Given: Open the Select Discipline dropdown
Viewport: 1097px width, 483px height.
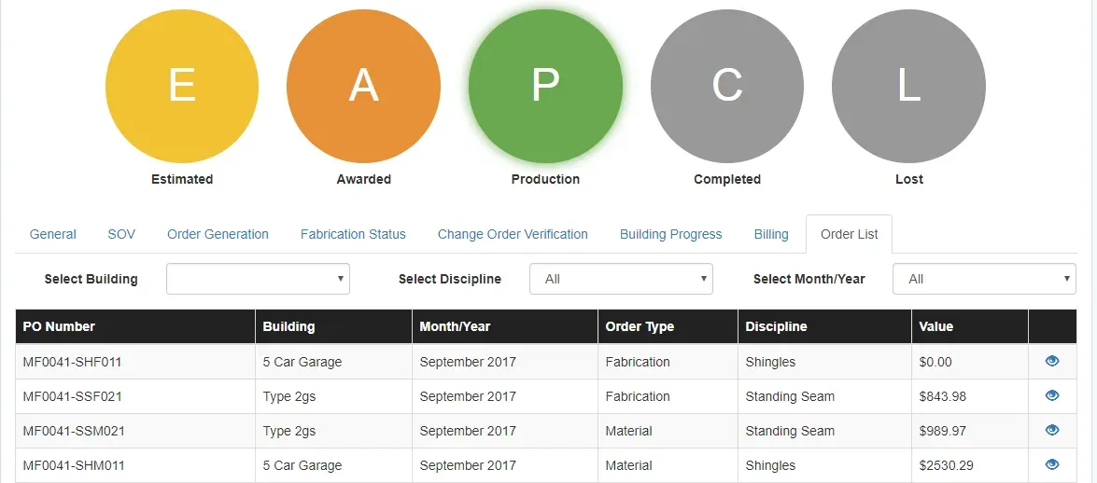Looking at the screenshot, I should (x=621, y=279).
